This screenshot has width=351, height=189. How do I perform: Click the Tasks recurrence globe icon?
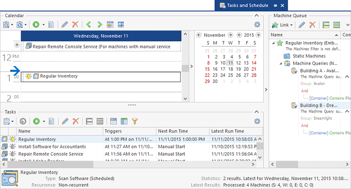pos(23,121)
